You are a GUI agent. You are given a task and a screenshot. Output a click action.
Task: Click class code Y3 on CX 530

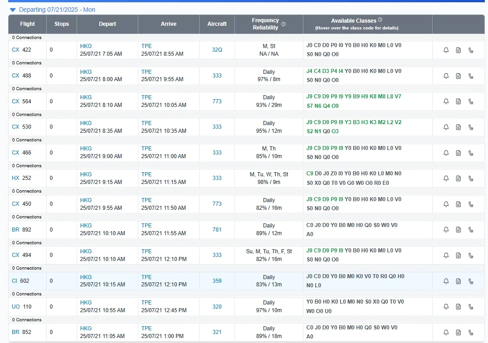(x=348, y=122)
